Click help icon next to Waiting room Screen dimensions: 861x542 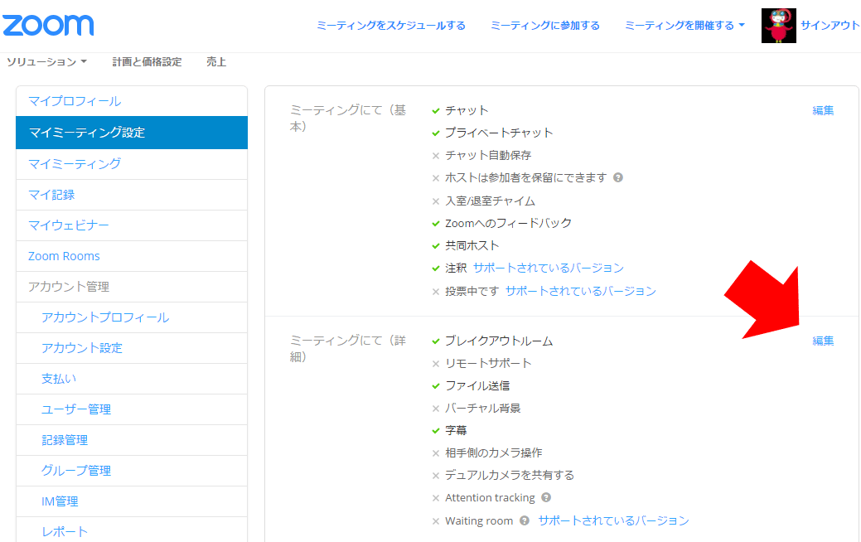click(x=525, y=521)
